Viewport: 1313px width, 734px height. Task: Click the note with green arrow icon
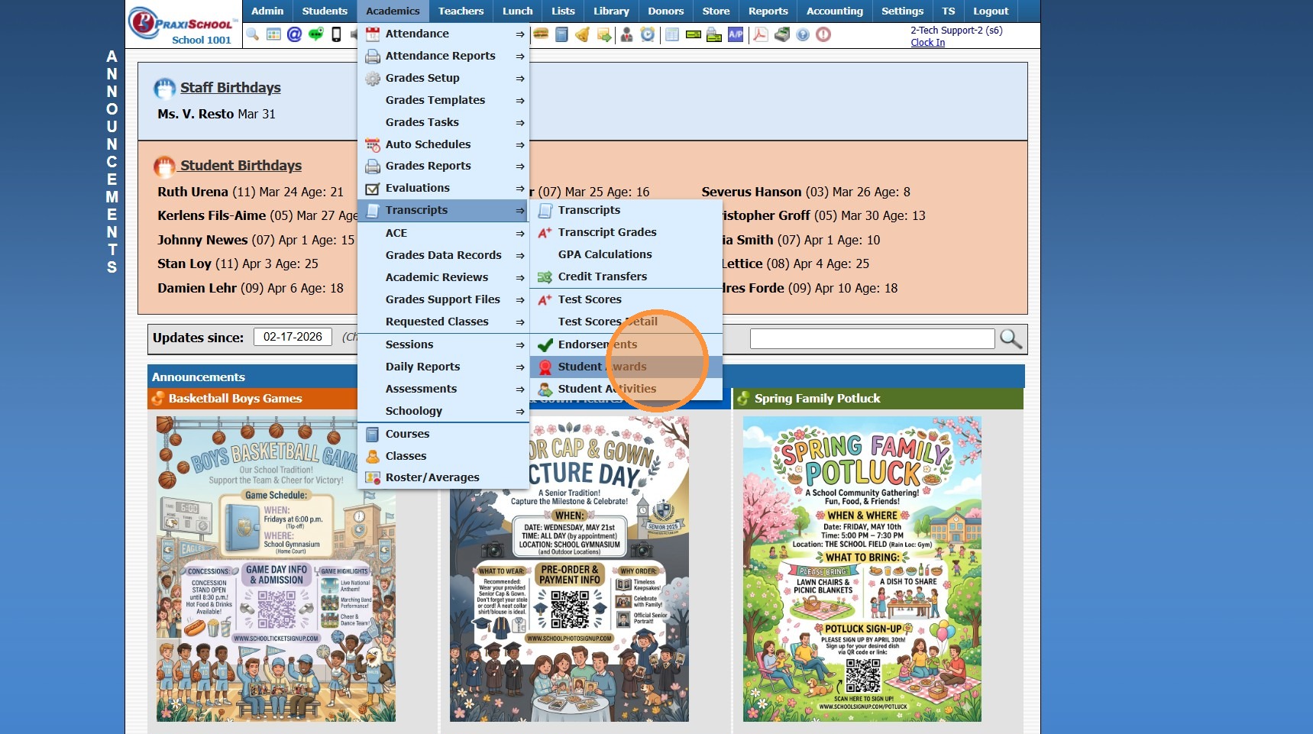(x=604, y=34)
